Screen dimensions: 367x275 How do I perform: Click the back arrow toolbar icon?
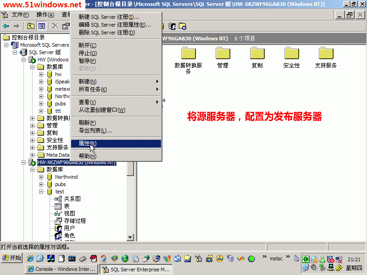click(x=6, y=26)
